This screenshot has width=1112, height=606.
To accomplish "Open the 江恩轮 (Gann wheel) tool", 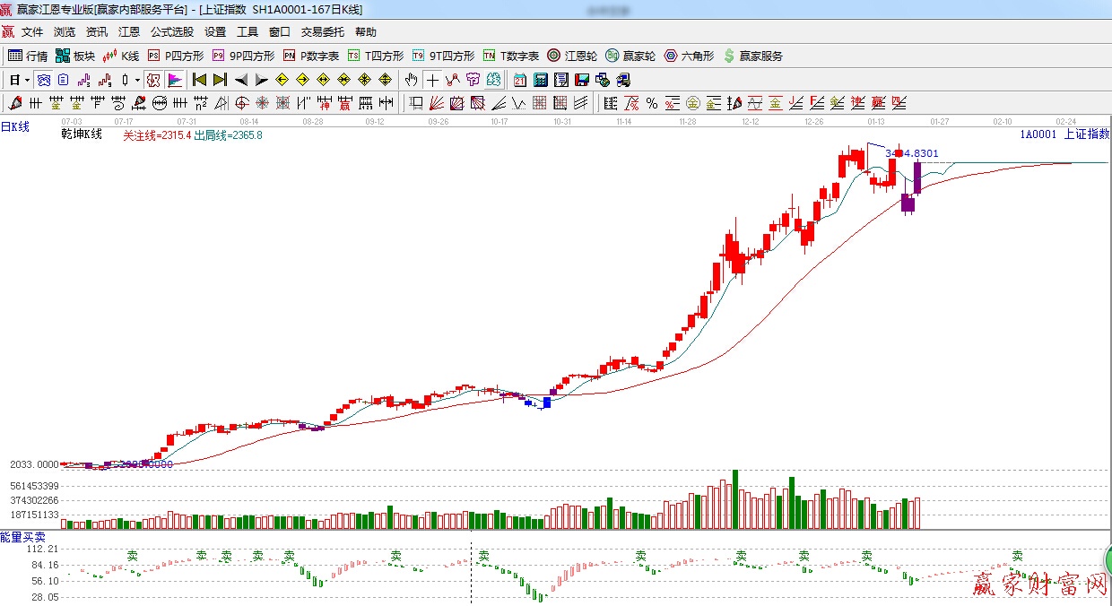I will 572,56.
